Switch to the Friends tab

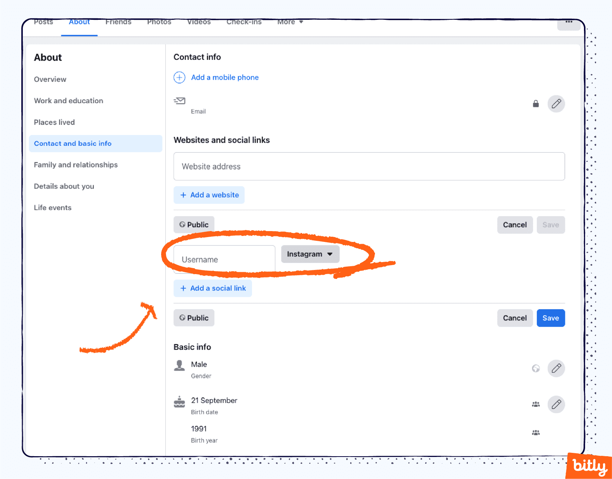click(x=118, y=22)
